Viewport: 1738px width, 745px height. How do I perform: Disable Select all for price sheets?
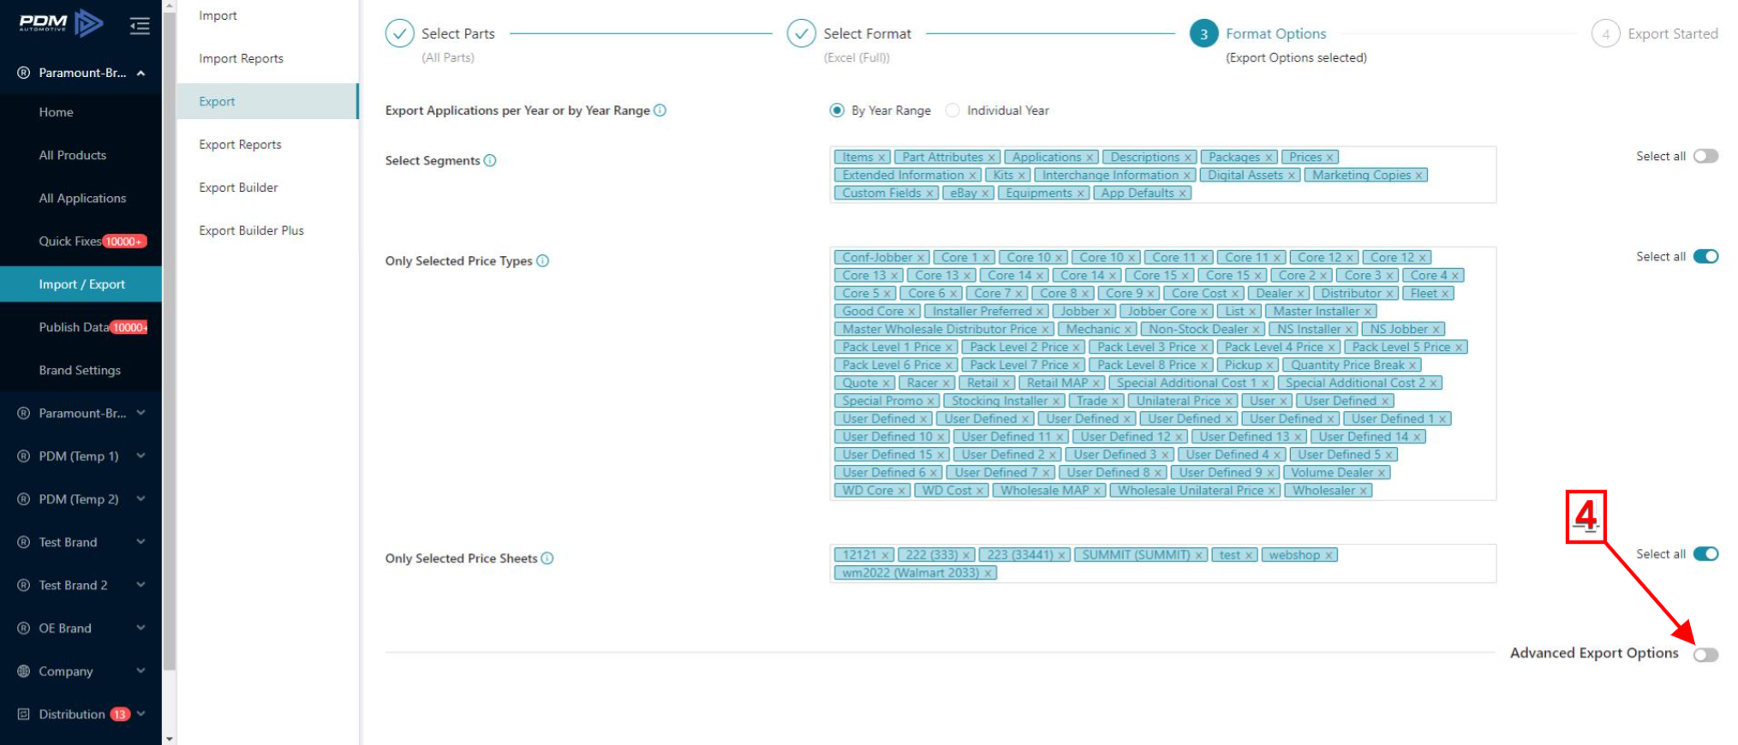(1705, 554)
